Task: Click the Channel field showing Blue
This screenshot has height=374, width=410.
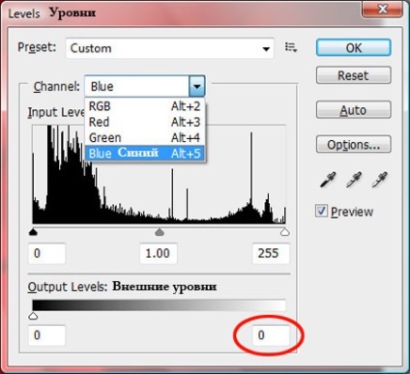Action: pos(137,86)
